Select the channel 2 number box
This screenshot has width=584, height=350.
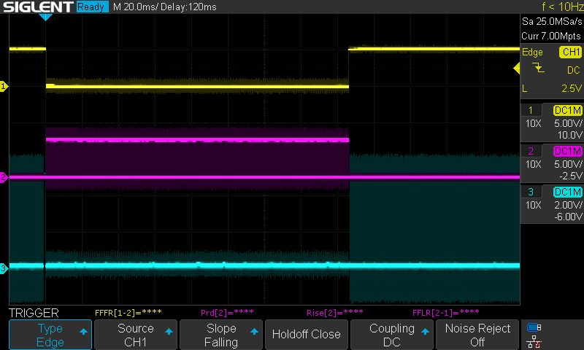531,151
